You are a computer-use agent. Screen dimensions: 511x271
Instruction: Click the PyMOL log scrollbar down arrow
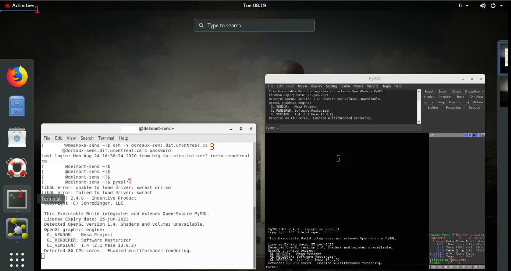pos(419,122)
